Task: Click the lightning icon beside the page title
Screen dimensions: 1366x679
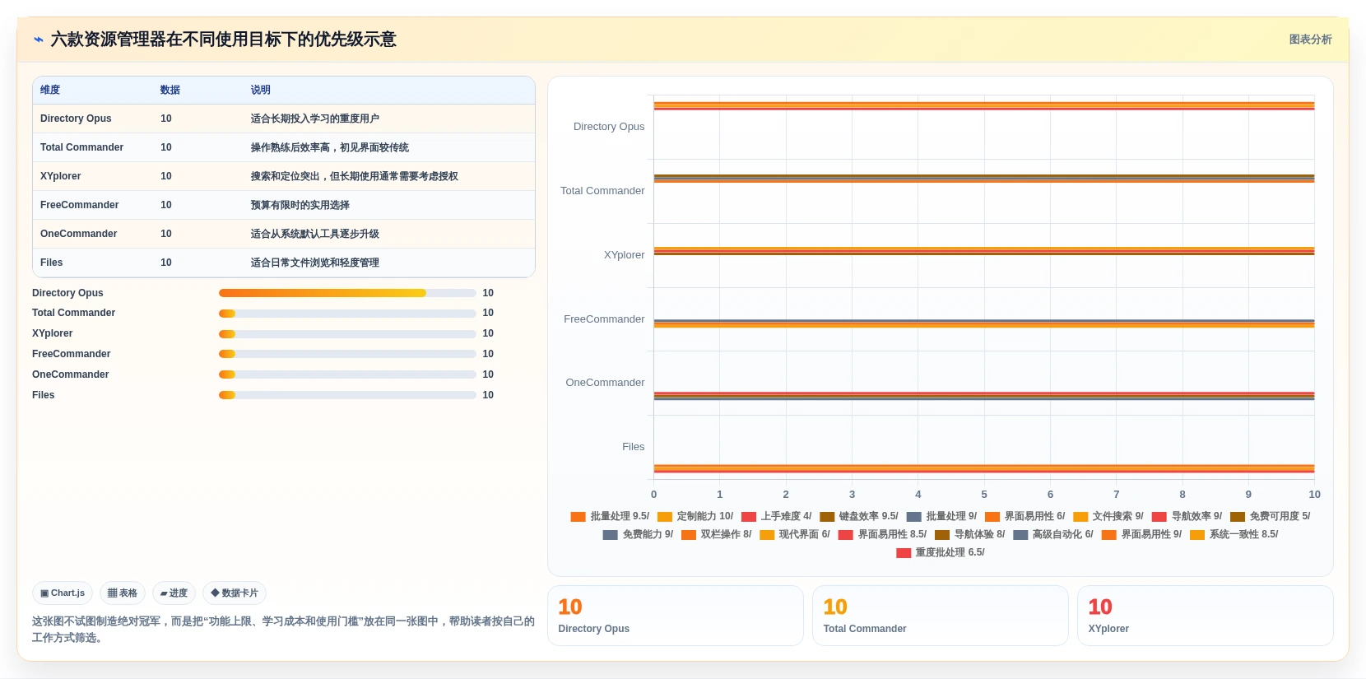Action: [x=38, y=40]
